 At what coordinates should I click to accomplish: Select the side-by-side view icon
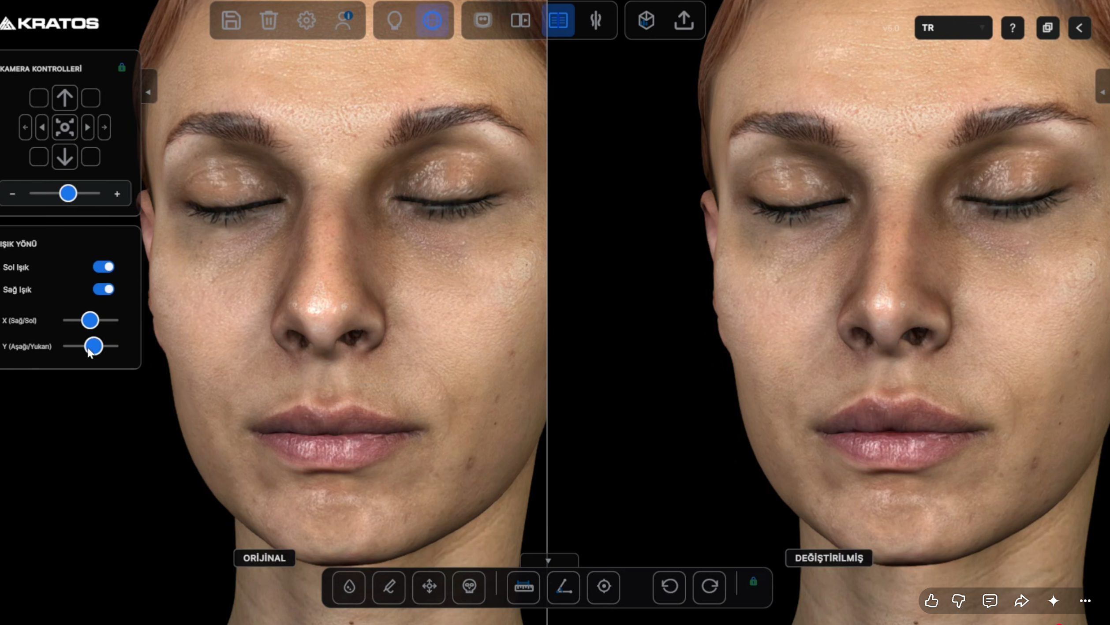click(x=558, y=20)
